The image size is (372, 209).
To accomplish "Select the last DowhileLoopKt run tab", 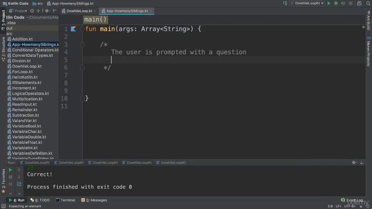I will 171,163.
